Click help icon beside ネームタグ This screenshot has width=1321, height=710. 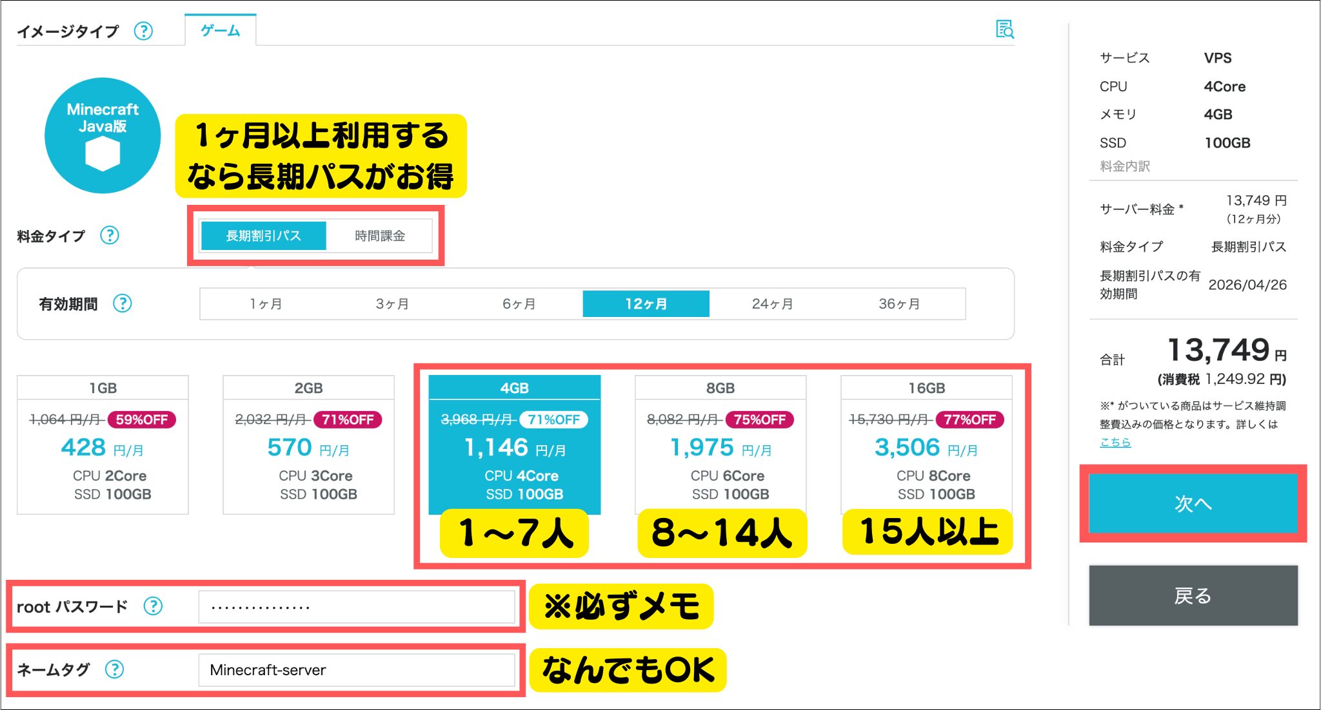(x=114, y=669)
